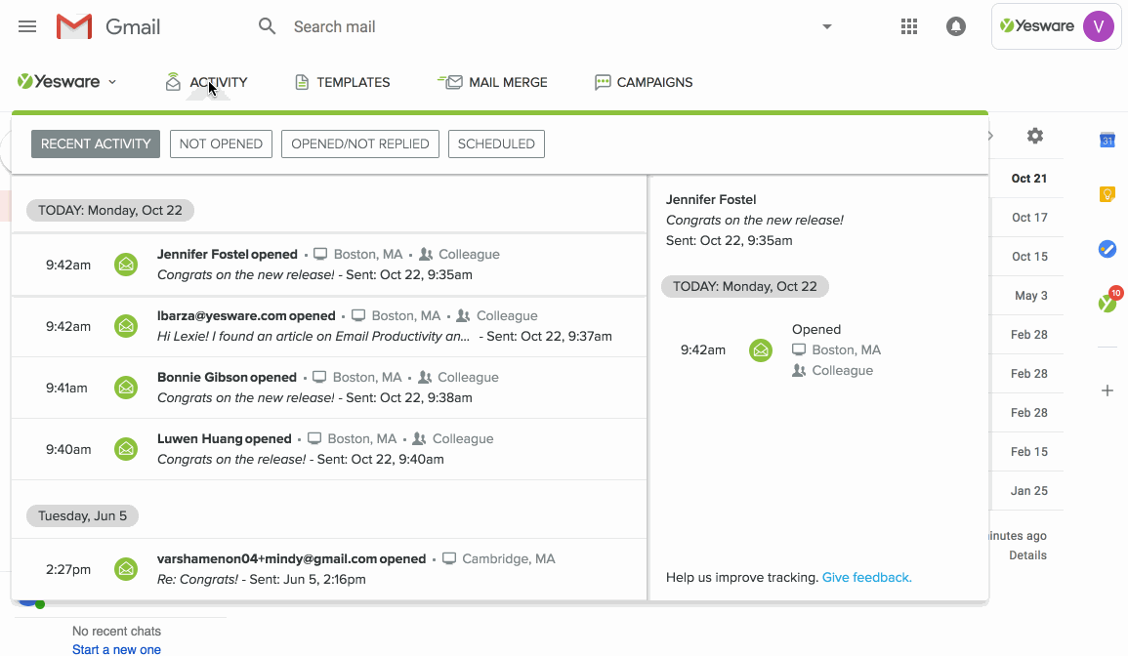Open the Mail Merge menu
The image size is (1128, 656).
(x=493, y=82)
